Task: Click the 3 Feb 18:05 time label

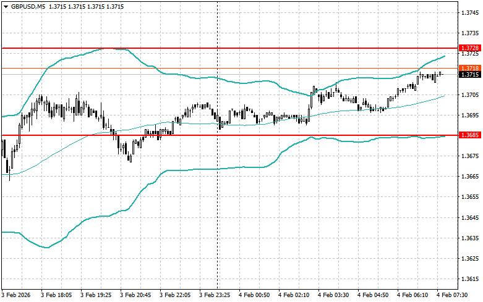Action: point(56,295)
